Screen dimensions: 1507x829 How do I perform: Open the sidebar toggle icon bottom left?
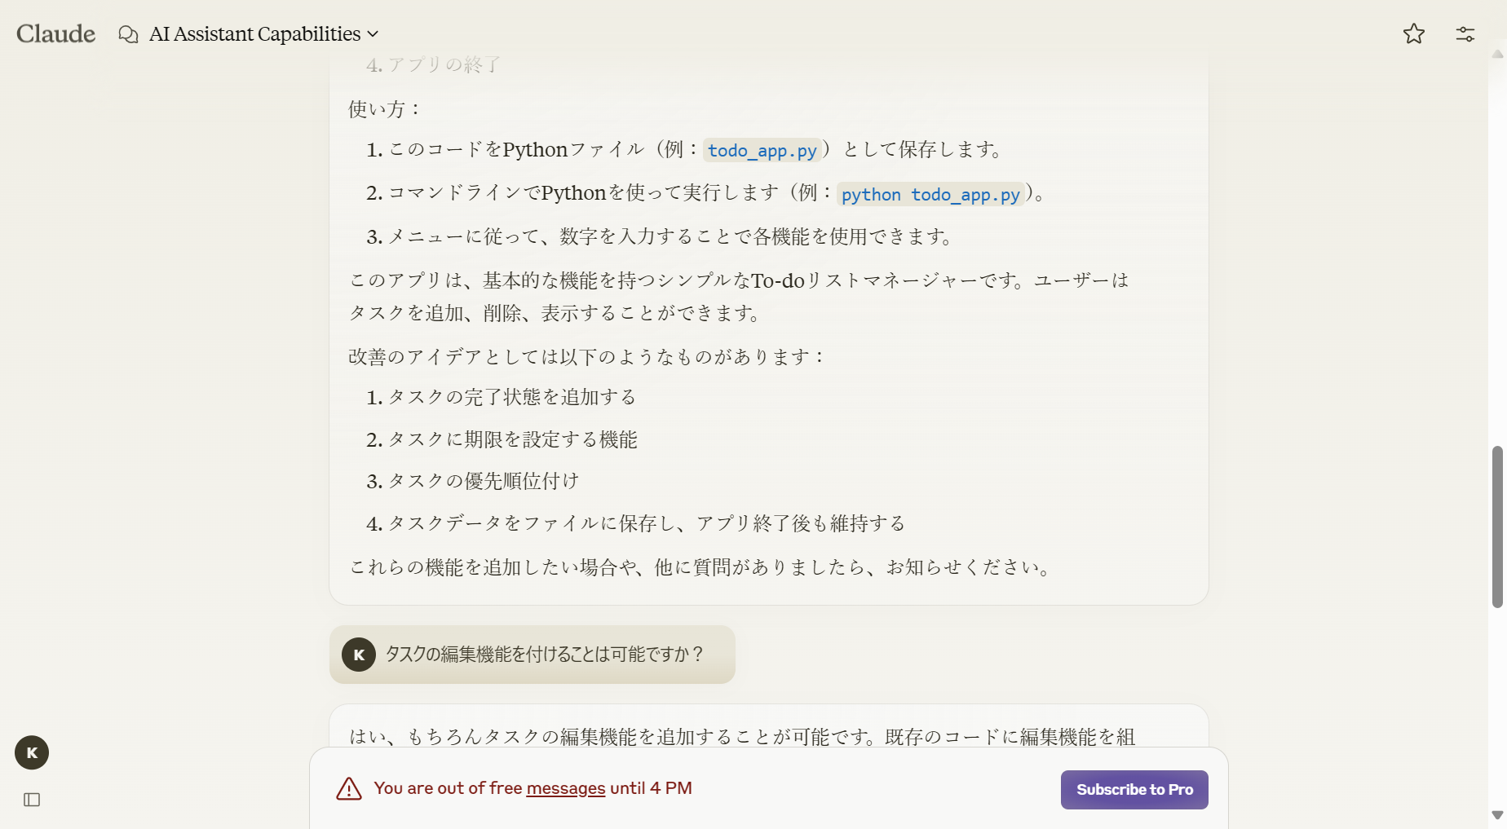31,800
